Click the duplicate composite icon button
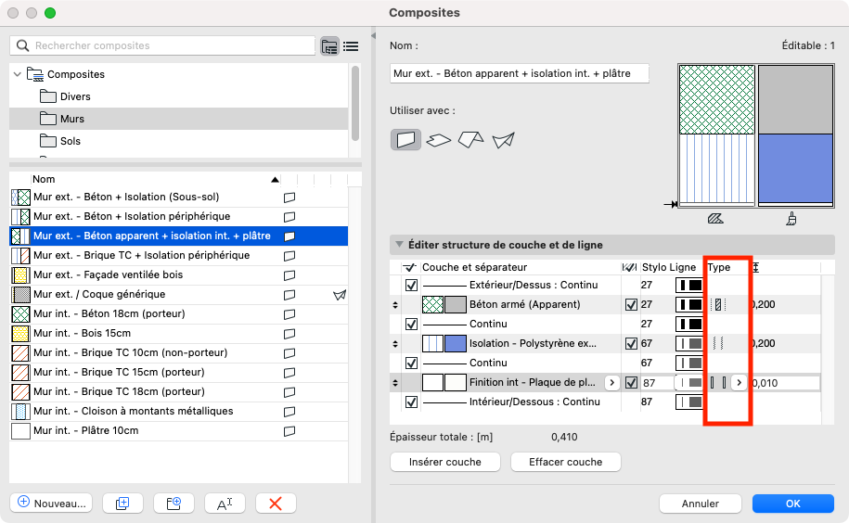This screenshot has width=849, height=523. (122, 503)
